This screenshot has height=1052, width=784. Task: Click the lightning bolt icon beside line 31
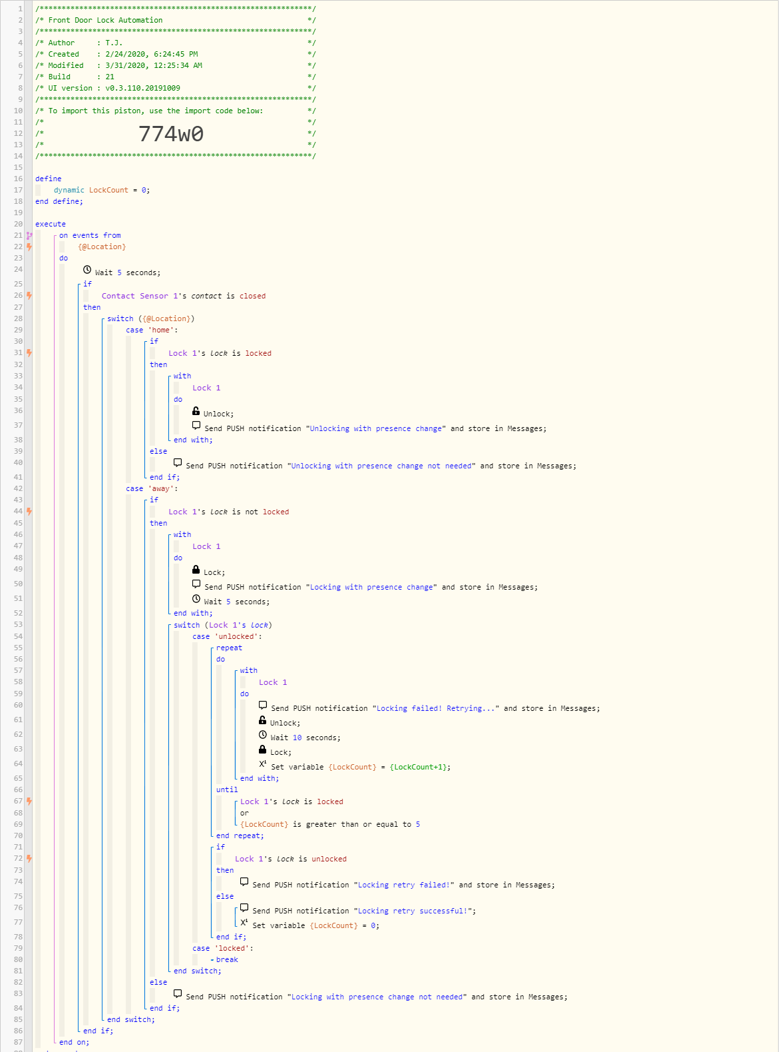coord(29,353)
